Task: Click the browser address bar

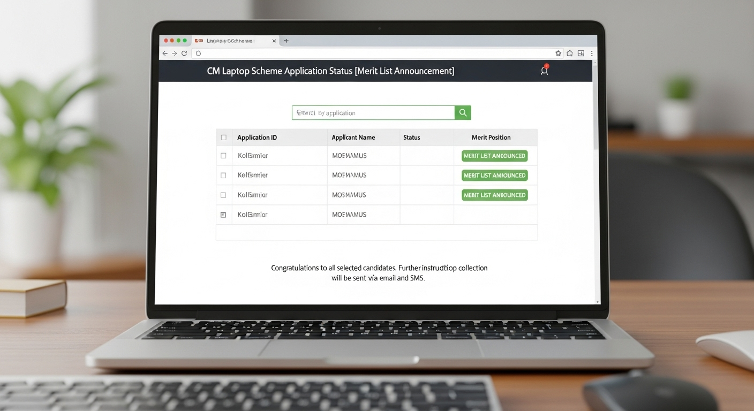Action: tap(375, 54)
